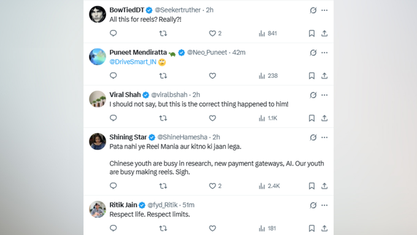This screenshot has height=235, width=417.
Task: Click Viral Shah's profile avatar
Action: (98, 99)
